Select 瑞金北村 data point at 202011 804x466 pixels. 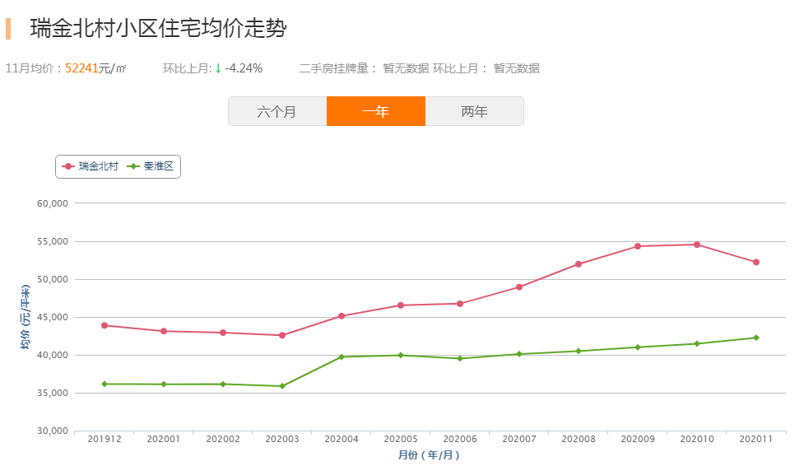[x=755, y=263]
